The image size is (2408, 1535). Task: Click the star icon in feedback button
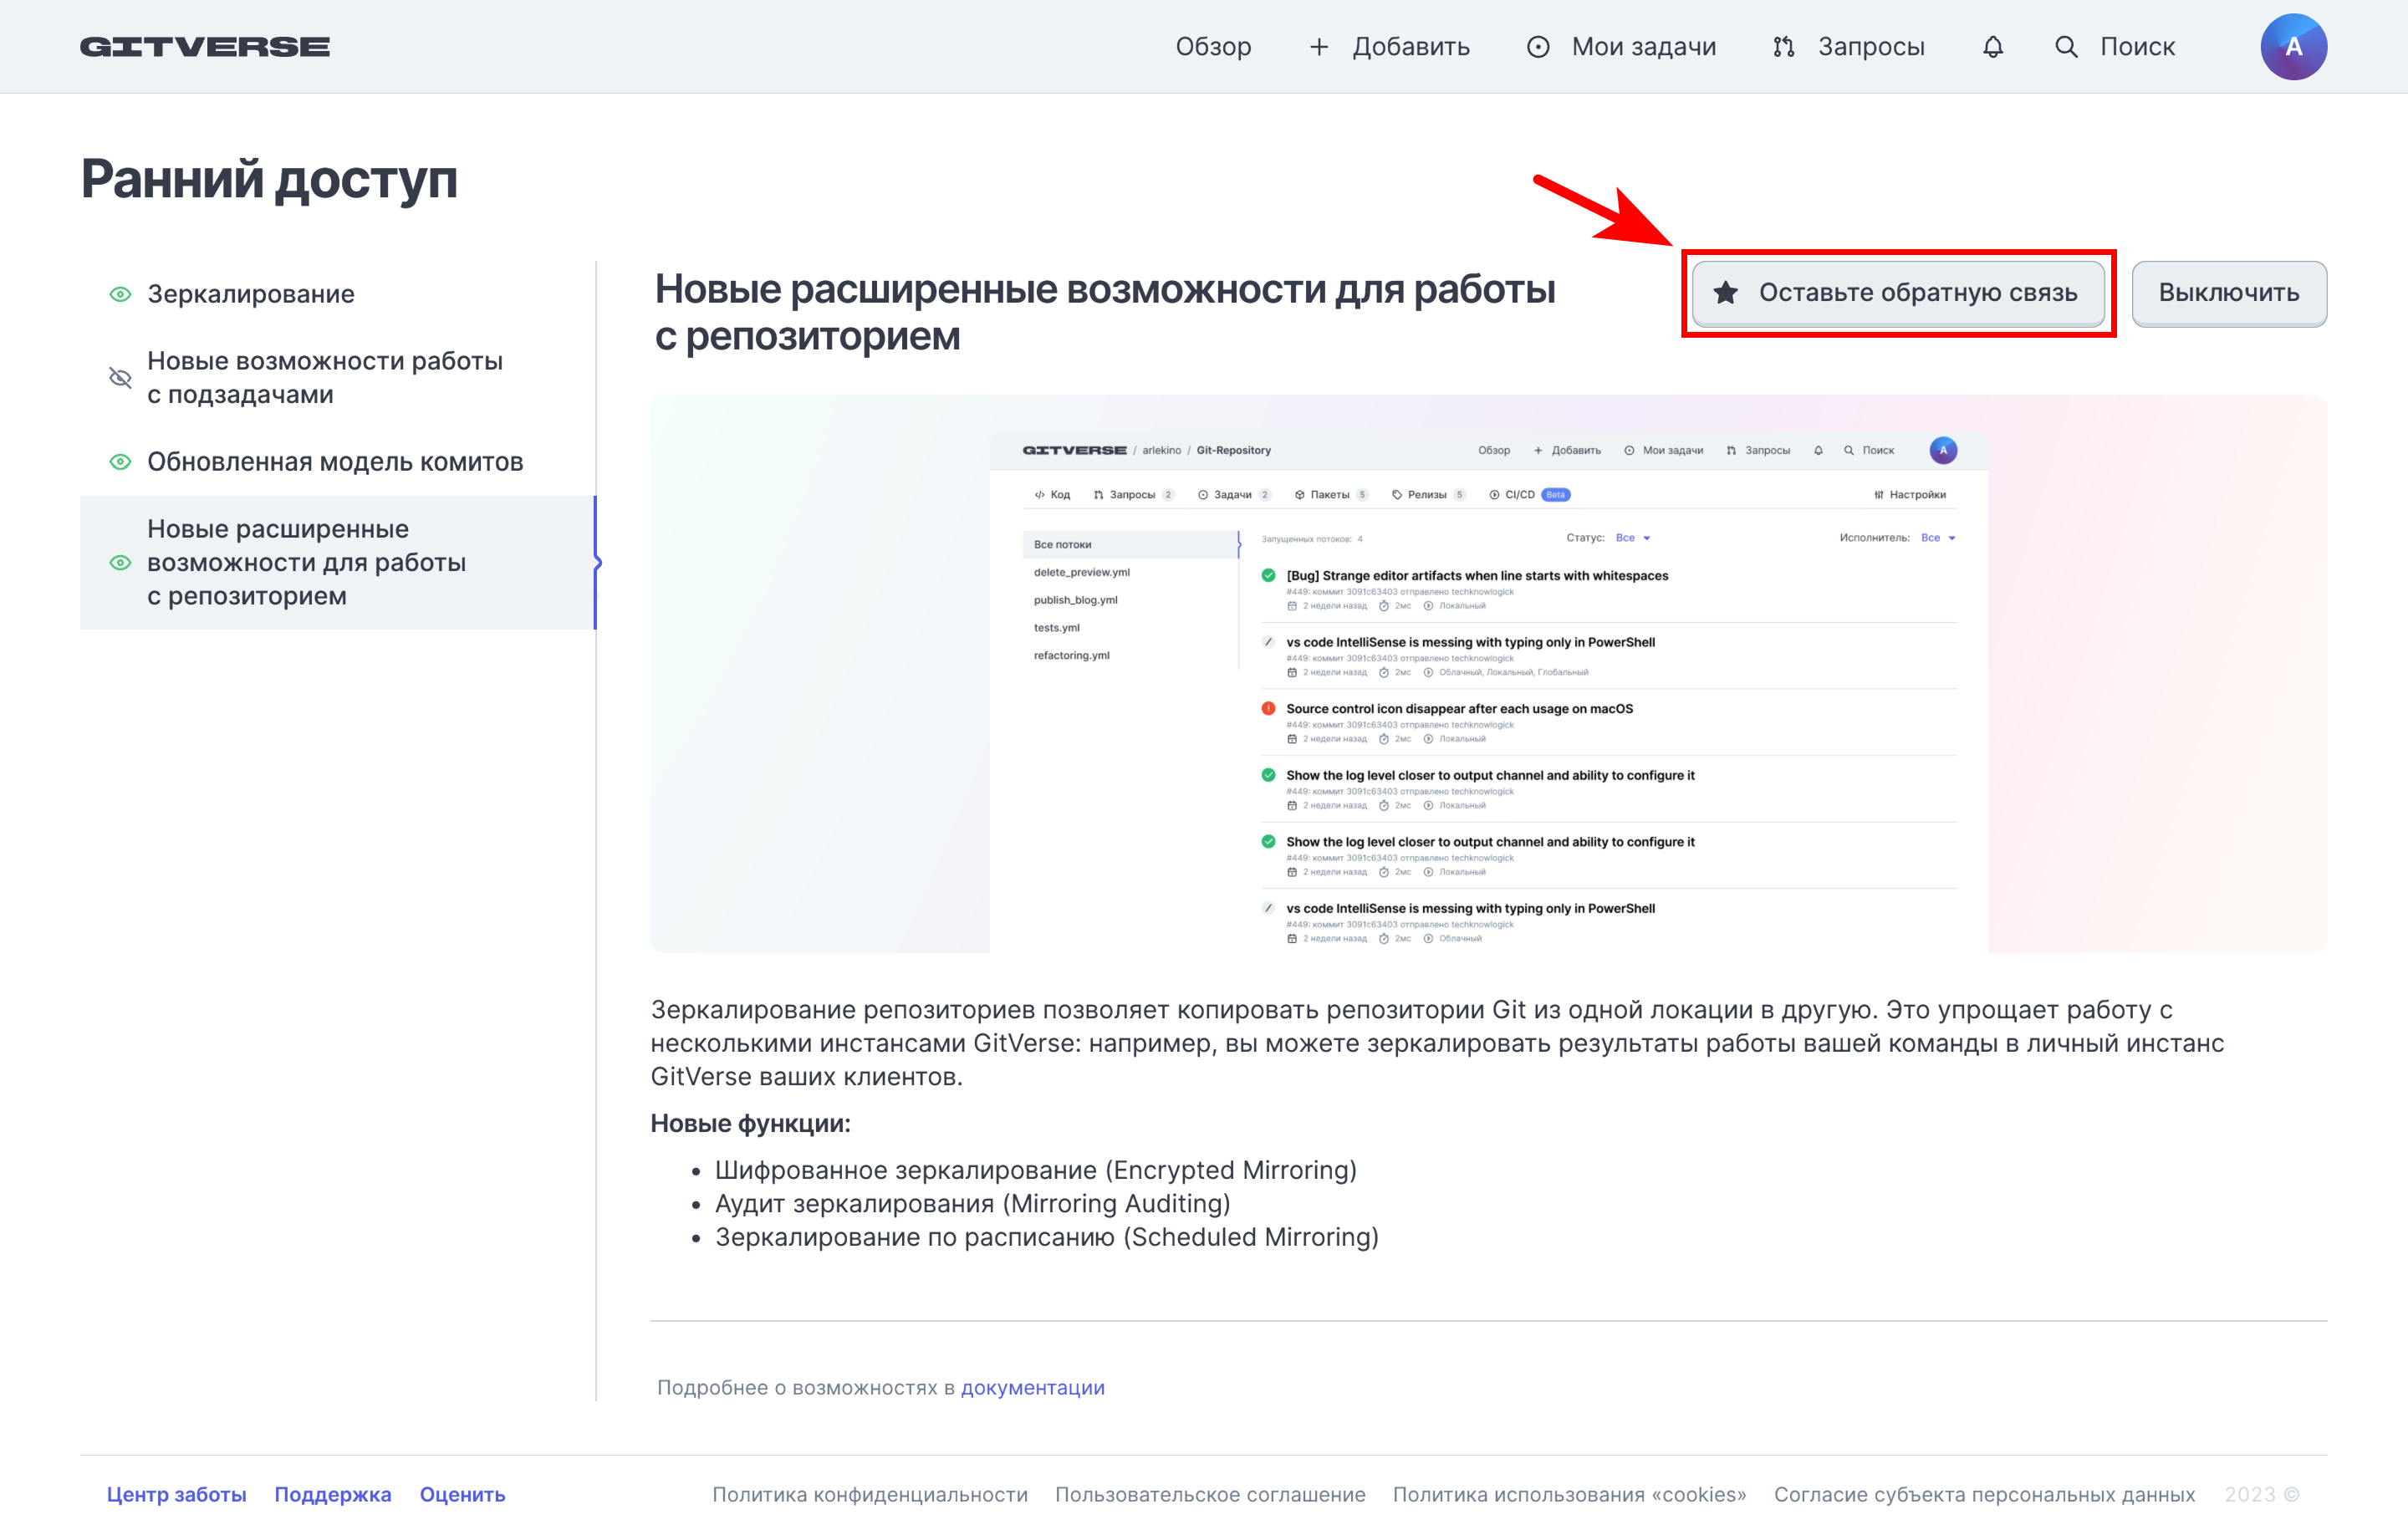click(1725, 293)
